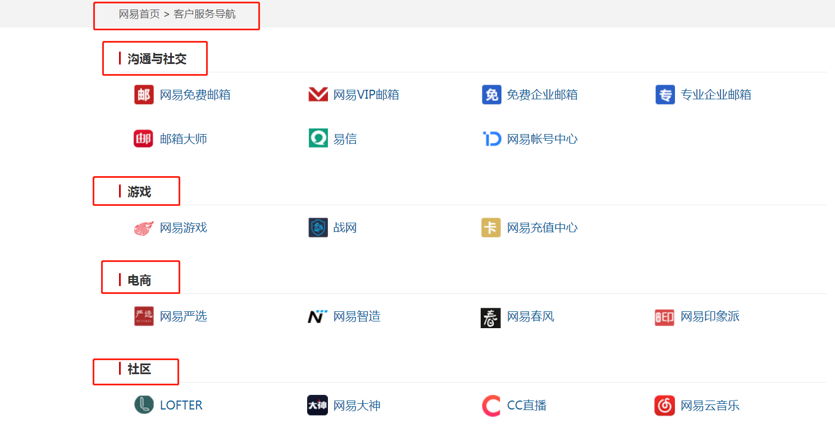Screen dimensions: 835x428
Task: Click the 战网 shield icon
Action: tap(318, 228)
